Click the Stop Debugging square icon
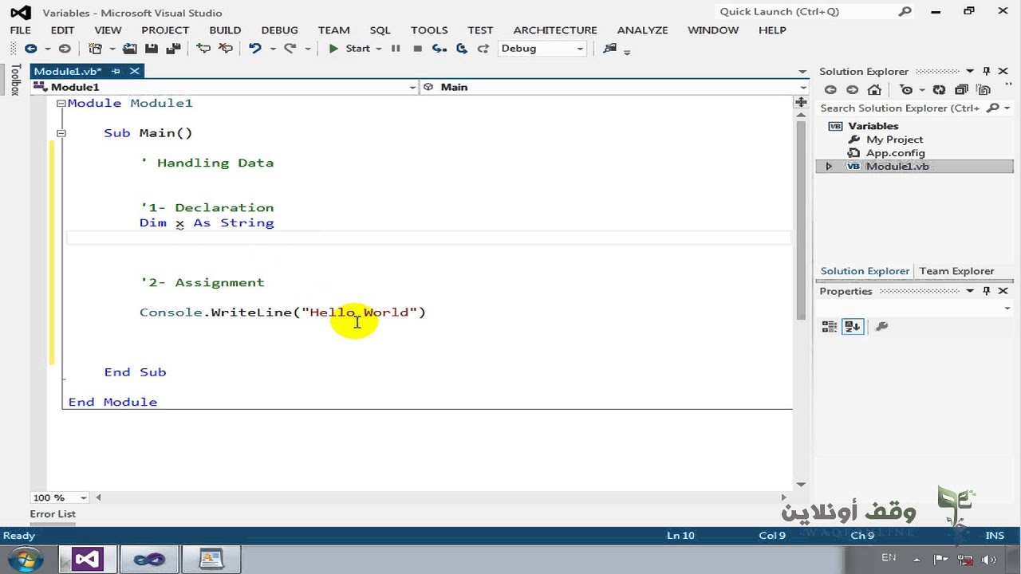Image resolution: width=1021 pixels, height=574 pixels. (417, 49)
